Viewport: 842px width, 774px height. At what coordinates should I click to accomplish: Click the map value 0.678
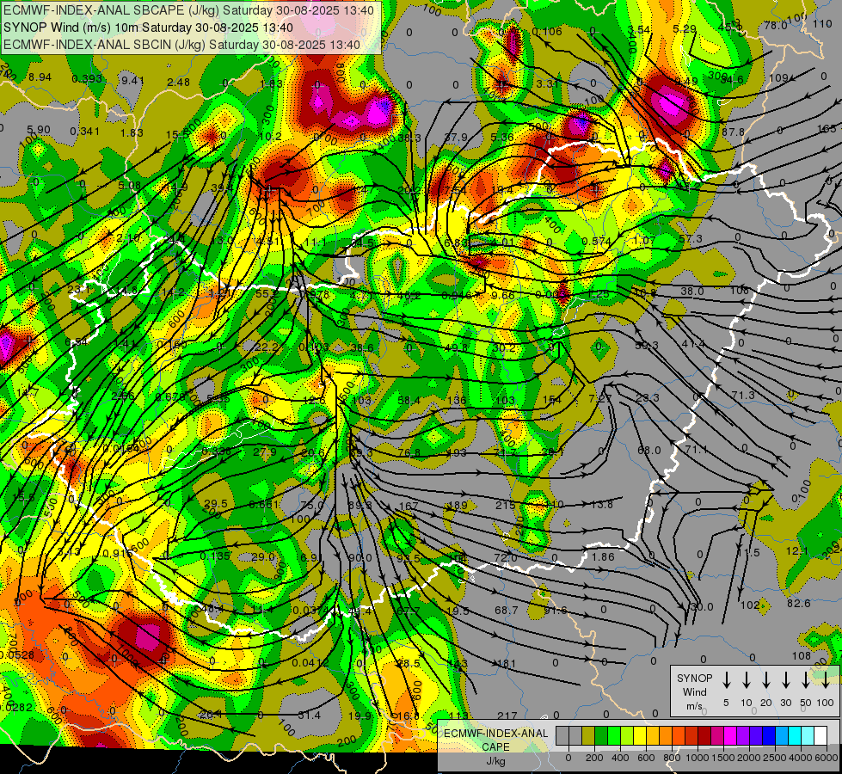[169, 397]
